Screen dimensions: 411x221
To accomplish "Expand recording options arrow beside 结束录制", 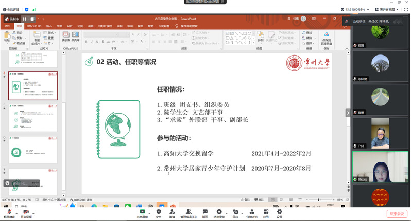I will [x=227, y=214].
